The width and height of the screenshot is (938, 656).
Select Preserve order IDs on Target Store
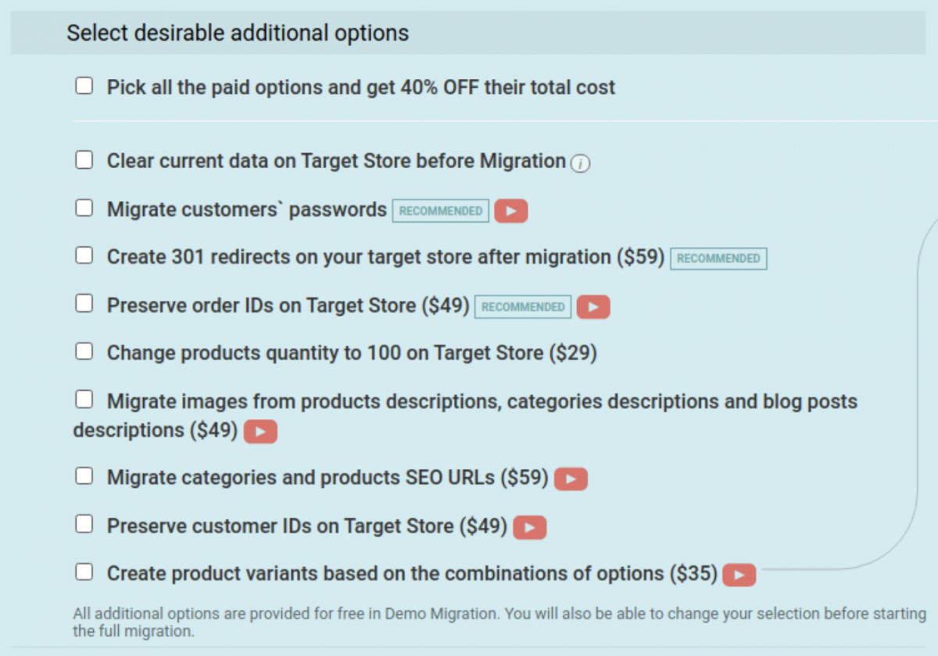84,303
